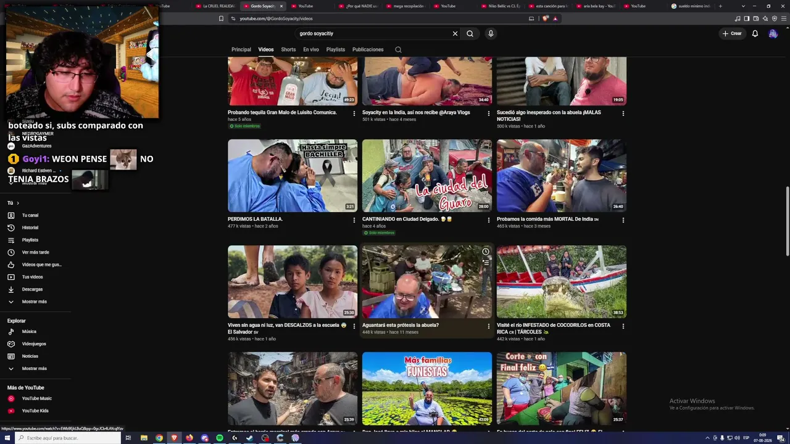
Task: Open YouTube Kids from the sidebar
Action: coord(35,411)
